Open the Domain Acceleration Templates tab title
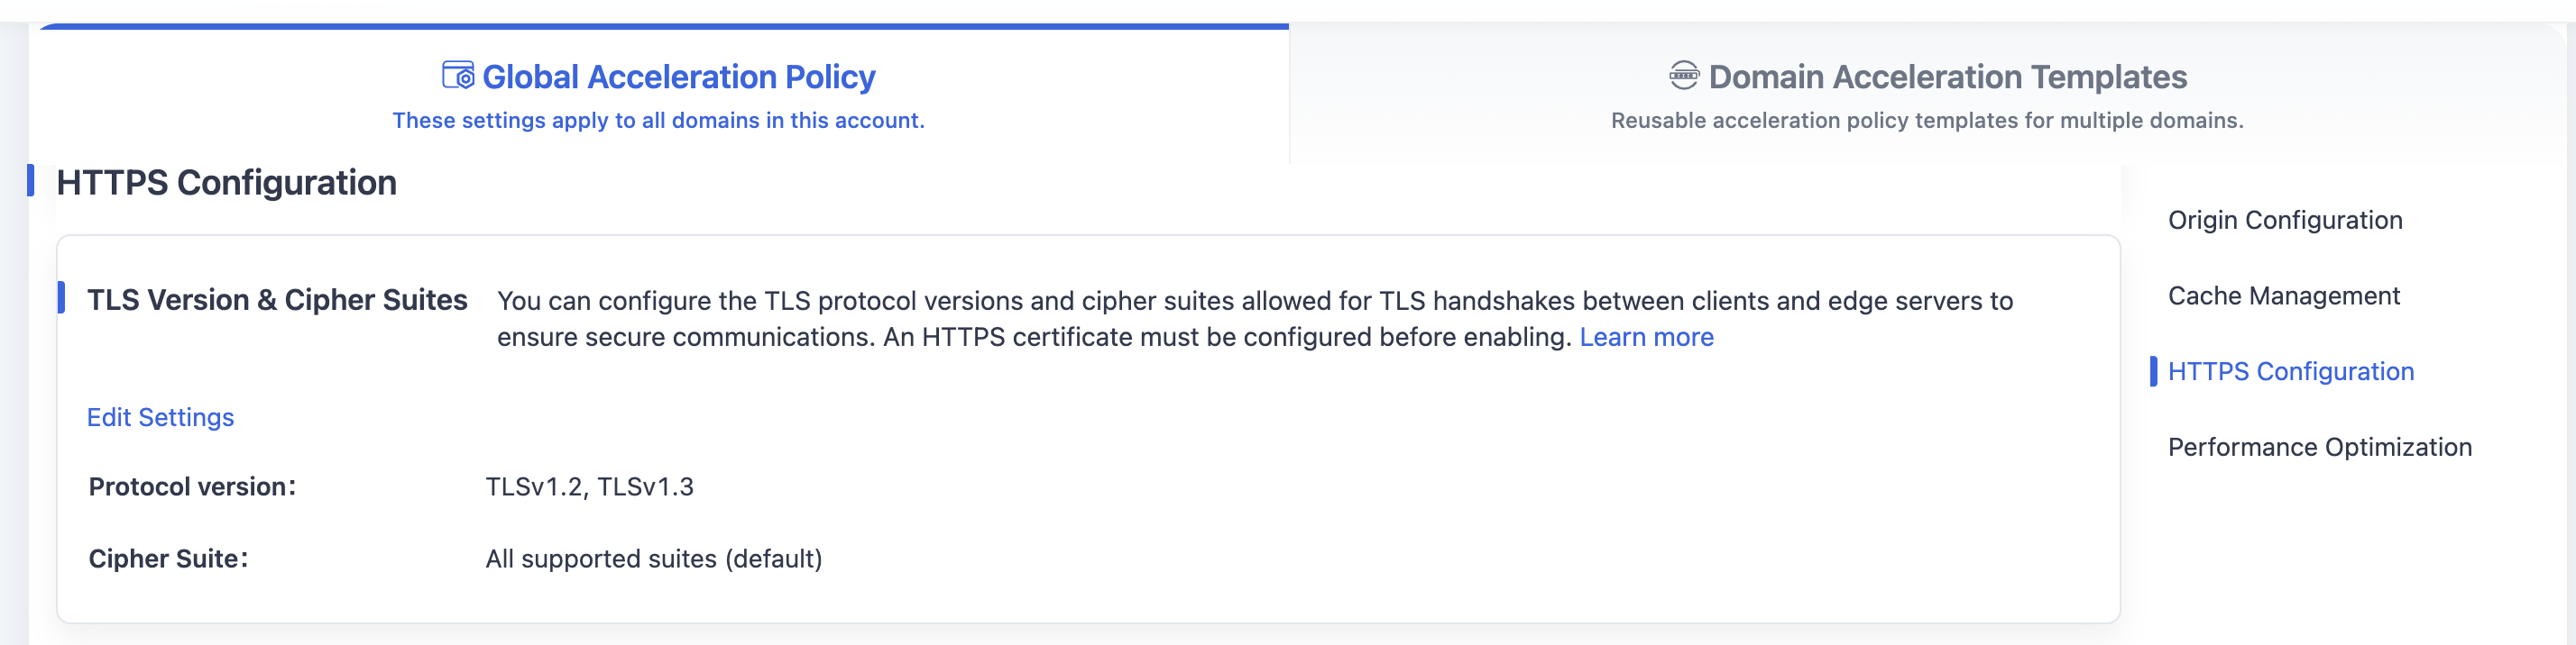Viewport: 2576px width, 645px height. coord(1947,77)
